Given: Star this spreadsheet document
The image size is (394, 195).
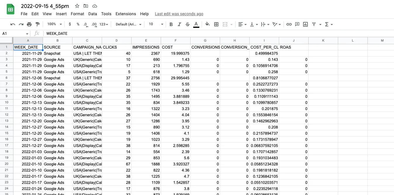Looking at the screenshot, I should coord(77,6).
